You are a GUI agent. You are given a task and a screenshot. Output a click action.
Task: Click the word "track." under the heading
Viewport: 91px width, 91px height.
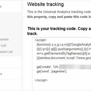click(x=32, y=34)
